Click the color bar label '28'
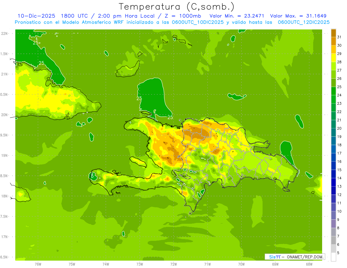347x268 pixels. coord(339,62)
